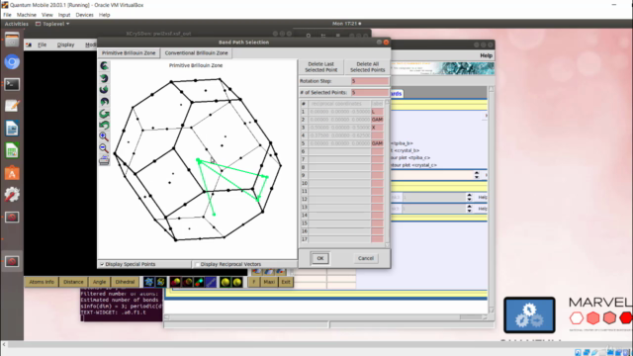Viewport: 633px width, 356px height.
Task: Open the LibreOffice Writer dock icon
Action: point(12,129)
